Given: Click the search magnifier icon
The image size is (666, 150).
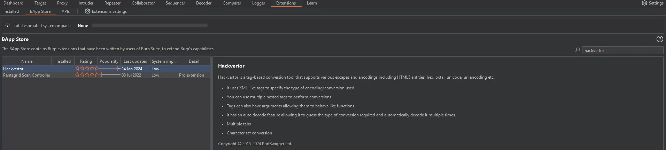Looking at the screenshot, I should (x=577, y=50).
